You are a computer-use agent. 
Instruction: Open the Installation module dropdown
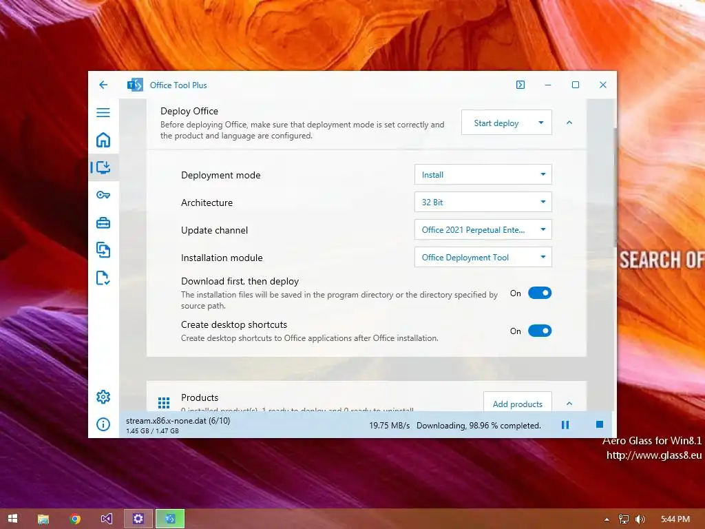[x=483, y=257]
